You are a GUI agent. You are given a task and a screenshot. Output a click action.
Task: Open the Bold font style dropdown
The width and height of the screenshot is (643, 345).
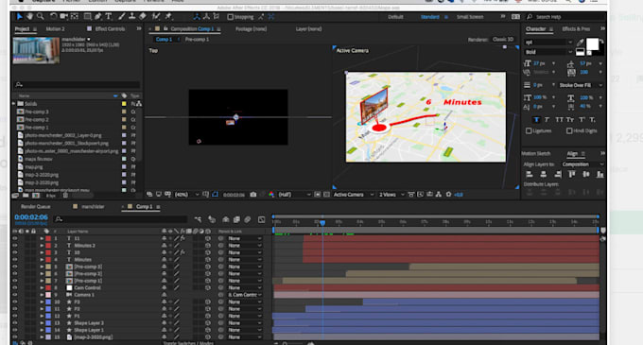point(548,52)
